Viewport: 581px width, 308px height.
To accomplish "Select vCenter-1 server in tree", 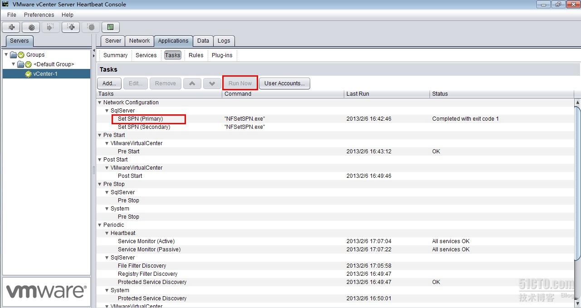I will pos(45,74).
